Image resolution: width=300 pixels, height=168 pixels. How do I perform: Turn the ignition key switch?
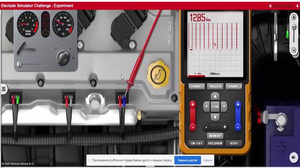coord(63,57)
